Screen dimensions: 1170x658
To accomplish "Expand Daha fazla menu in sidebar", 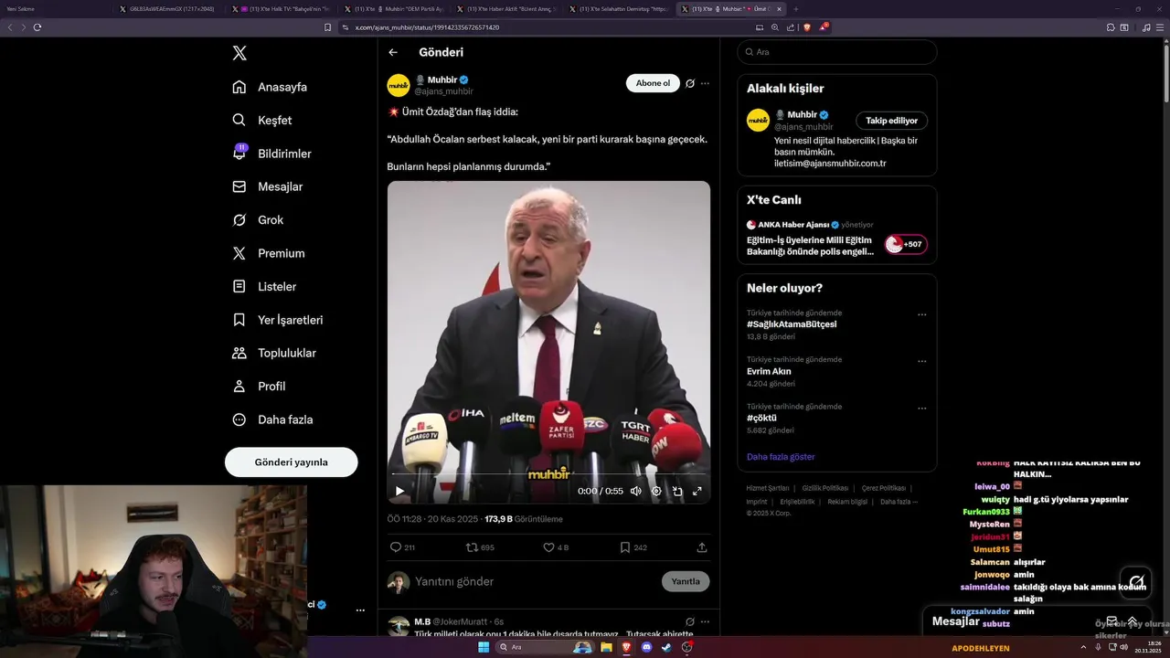I will (272, 419).
